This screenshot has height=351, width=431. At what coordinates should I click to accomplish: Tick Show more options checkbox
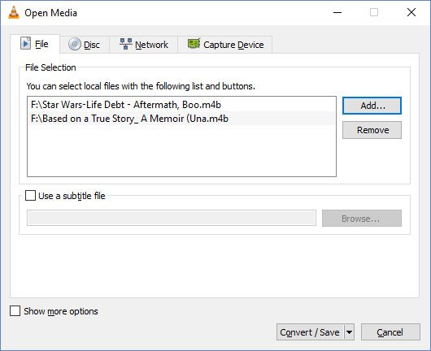click(x=15, y=311)
